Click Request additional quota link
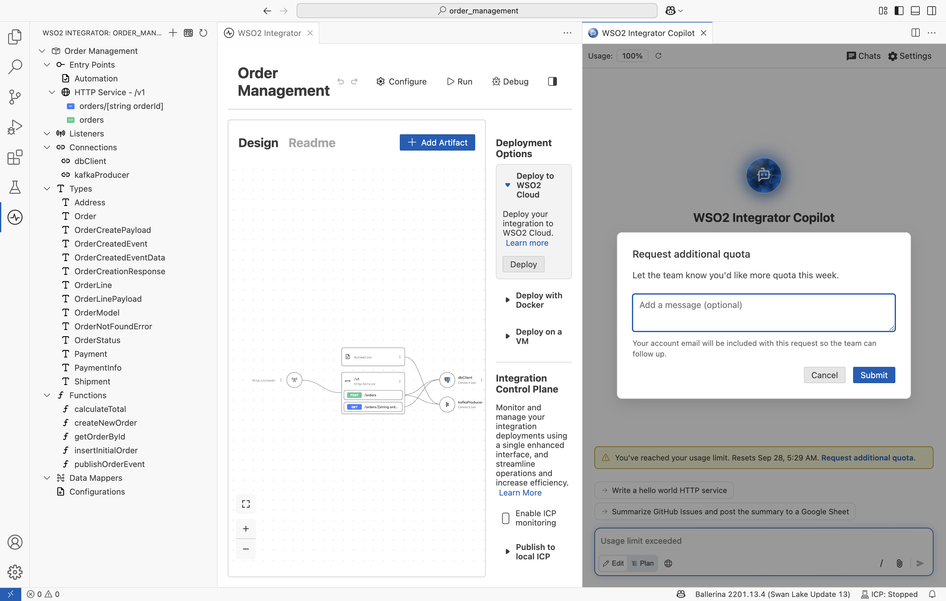The width and height of the screenshot is (946, 601). coord(867,458)
